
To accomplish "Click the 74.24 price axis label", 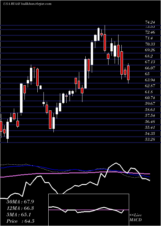I will click(150, 22).
